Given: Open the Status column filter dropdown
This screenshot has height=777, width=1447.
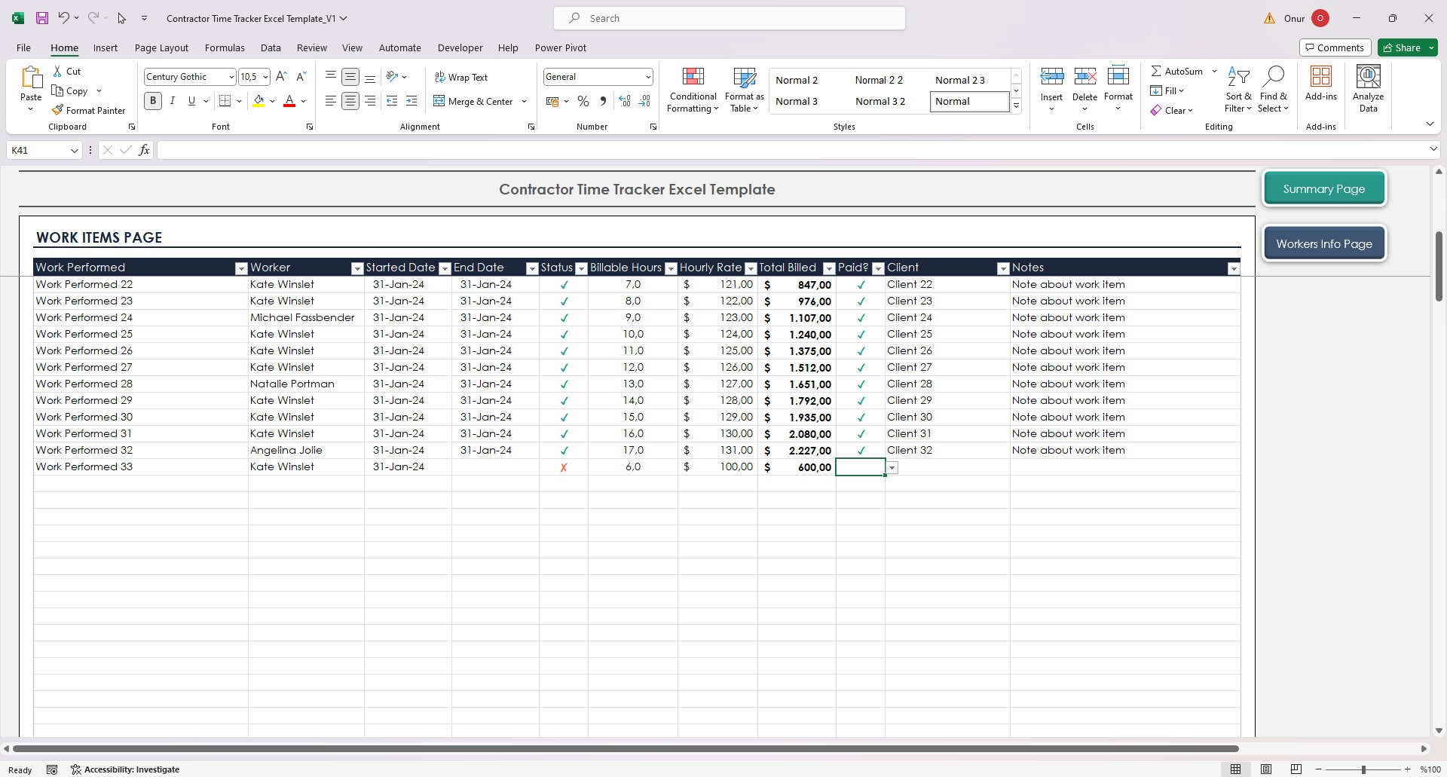Looking at the screenshot, I should tap(581, 268).
